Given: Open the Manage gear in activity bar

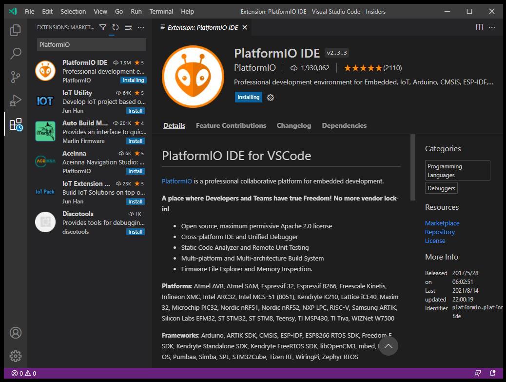Looking at the screenshot, I should [16, 356].
